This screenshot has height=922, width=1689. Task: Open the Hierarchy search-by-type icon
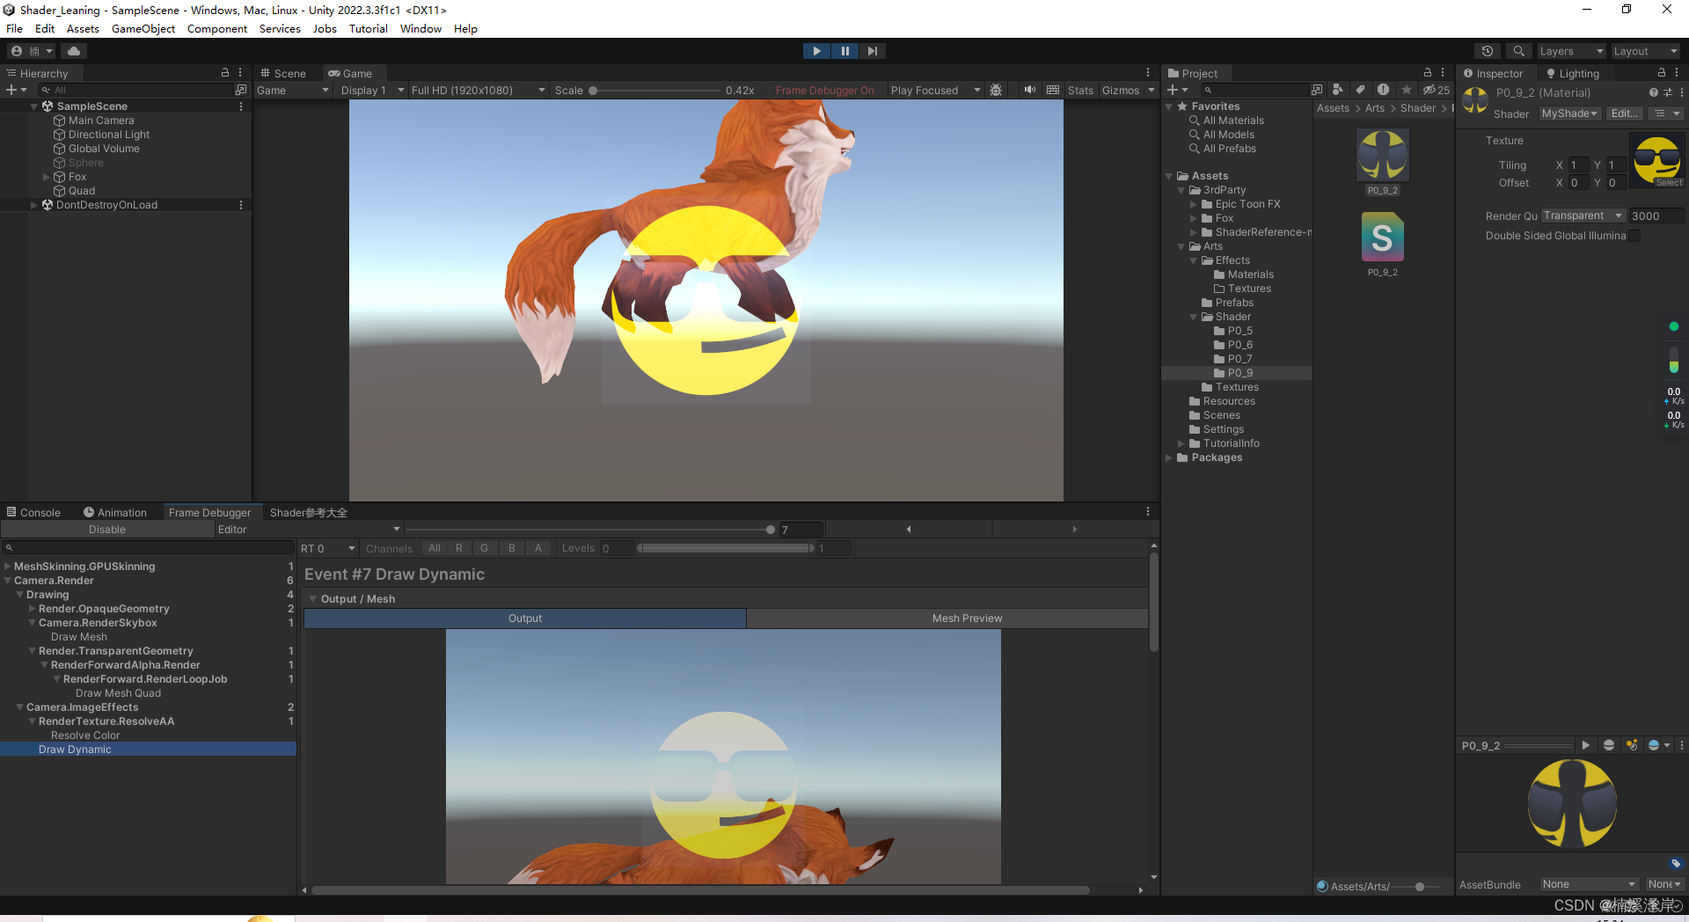241,90
